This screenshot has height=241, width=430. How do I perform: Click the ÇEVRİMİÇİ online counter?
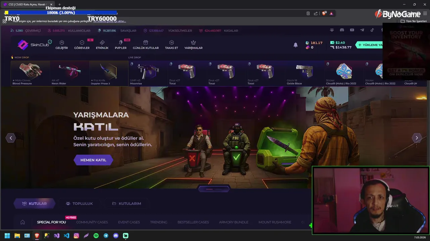tap(26, 30)
